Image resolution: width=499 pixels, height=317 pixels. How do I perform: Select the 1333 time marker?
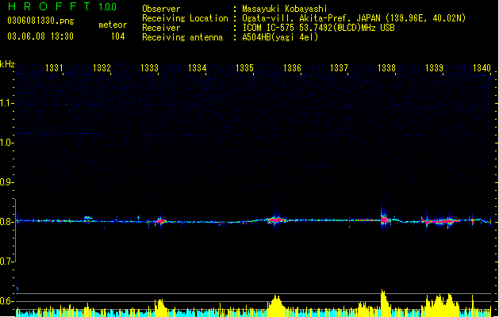pos(149,69)
